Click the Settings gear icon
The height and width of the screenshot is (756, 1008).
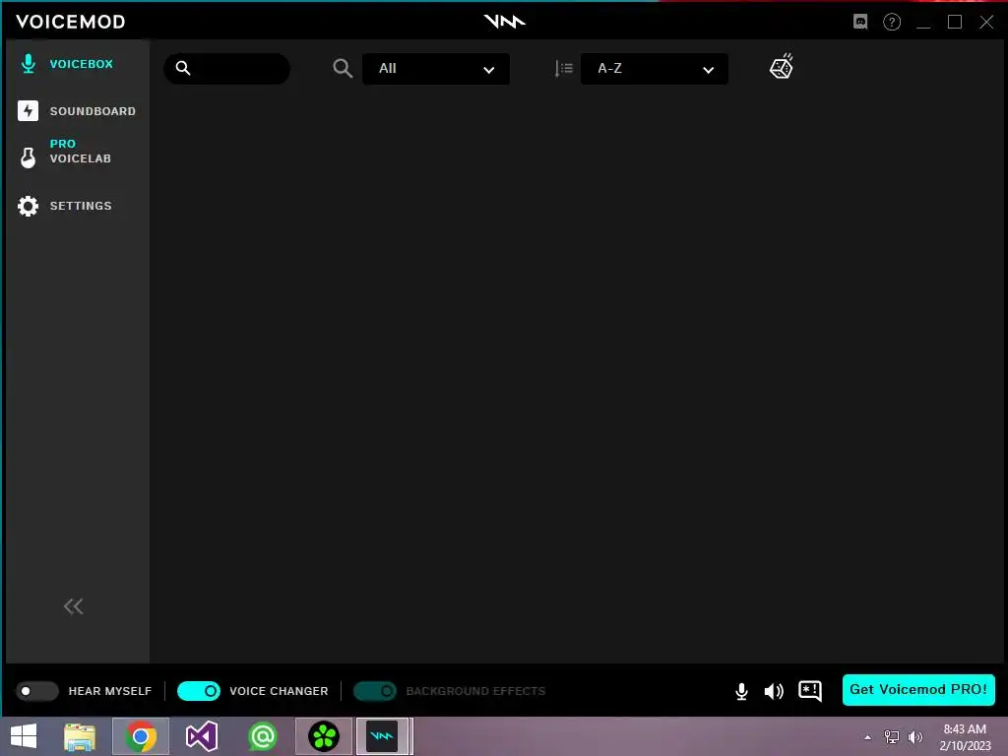pyautogui.click(x=28, y=206)
